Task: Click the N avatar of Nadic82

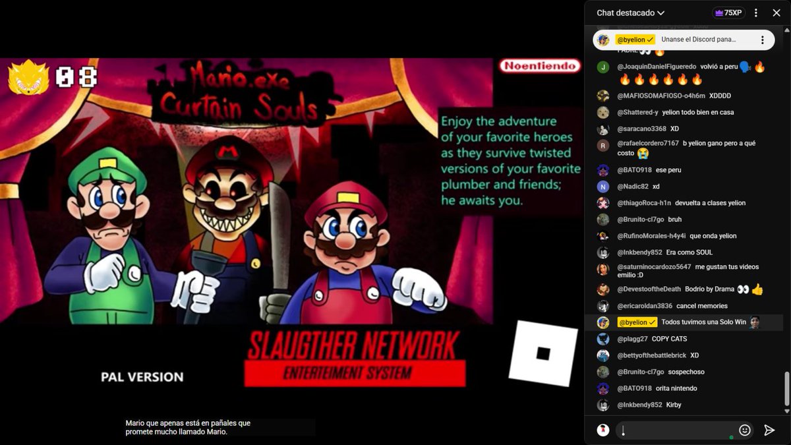Action: tap(603, 187)
